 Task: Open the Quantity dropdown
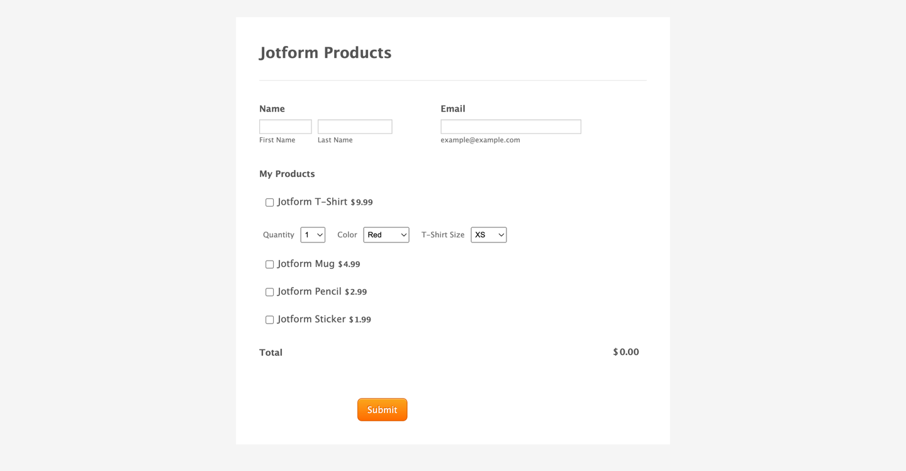click(x=313, y=235)
